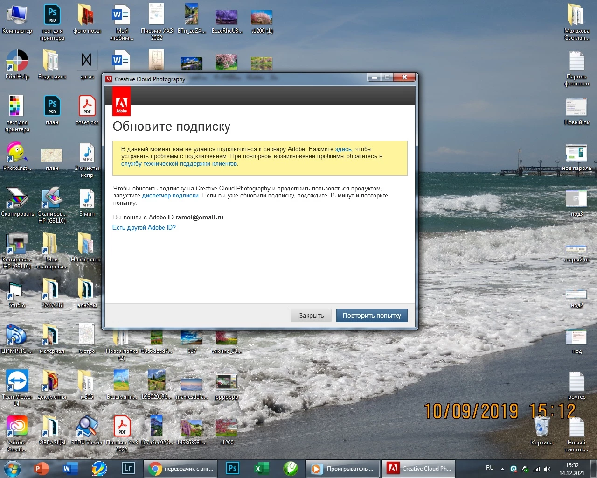Select the "ETn_zuZX..." image thumbnail
Image resolution: width=597 pixels, height=478 pixels.
point(192,19)
